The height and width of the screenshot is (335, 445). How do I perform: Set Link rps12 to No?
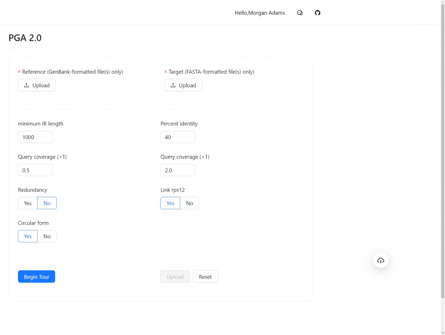point(190,203)
